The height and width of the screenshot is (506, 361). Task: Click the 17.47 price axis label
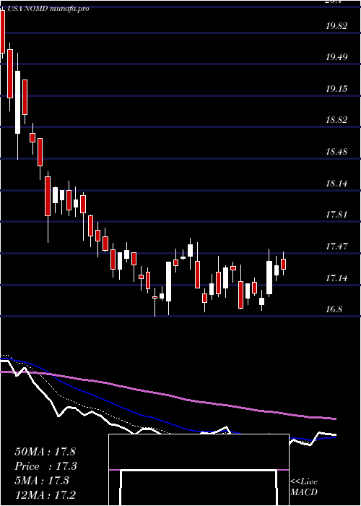[336, 246]
